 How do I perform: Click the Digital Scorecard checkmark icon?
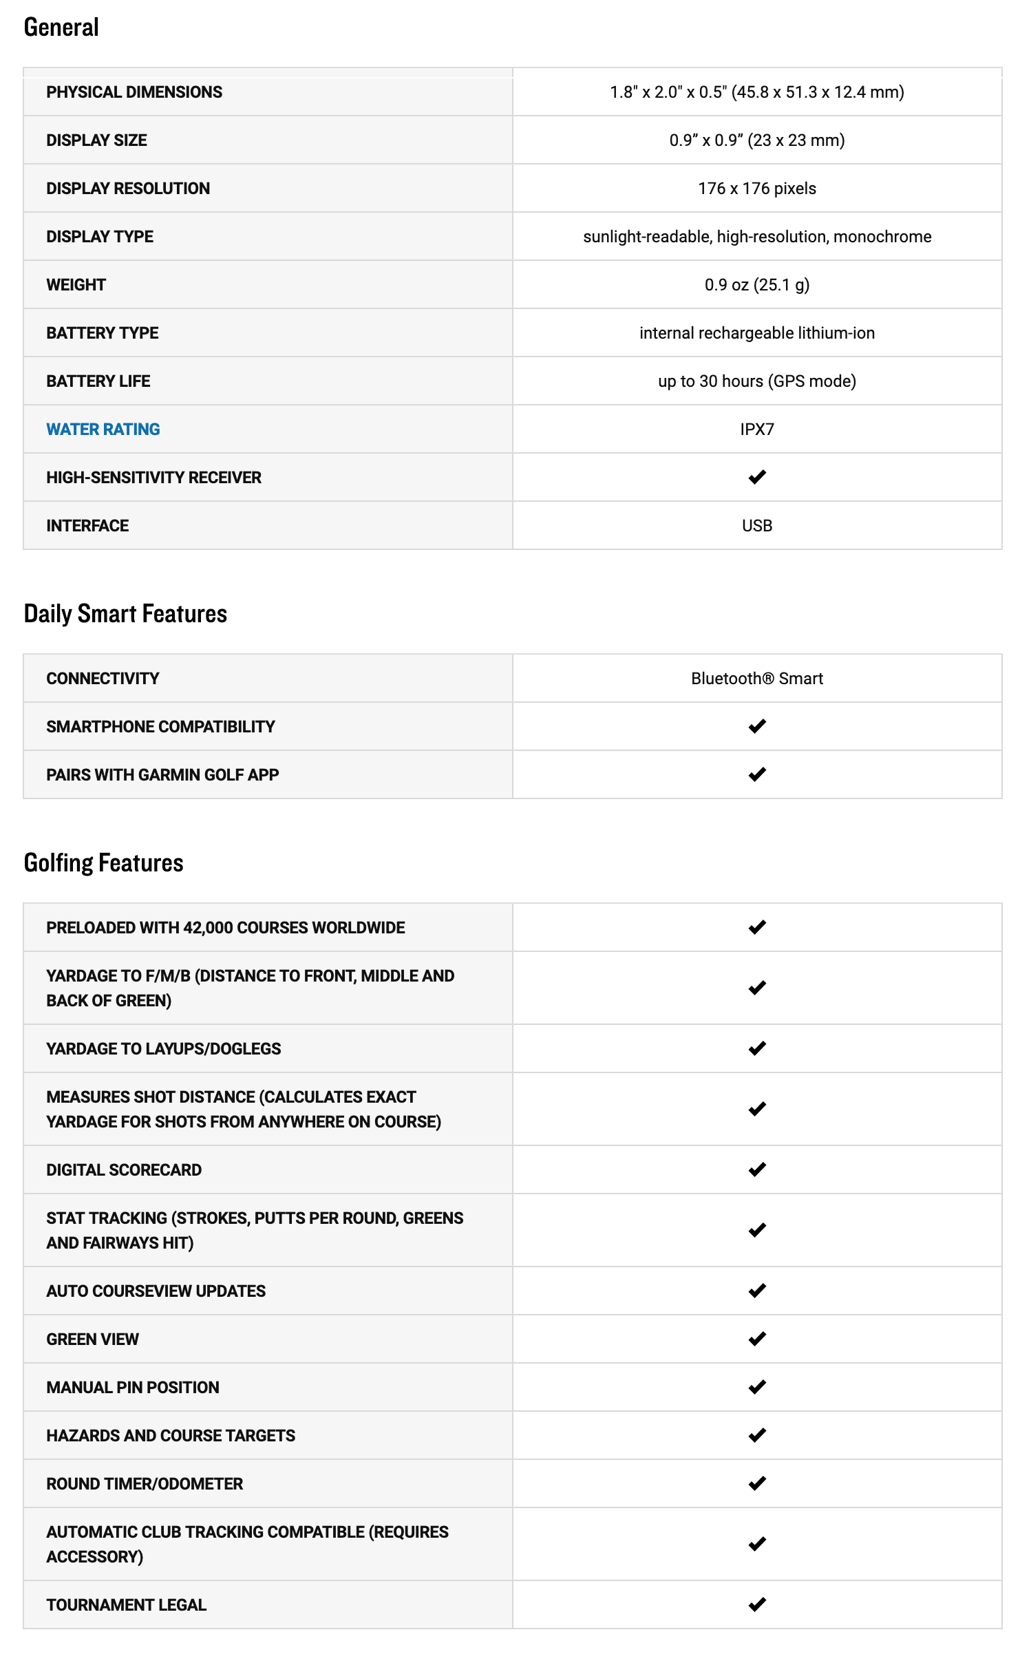(757, 1169)
